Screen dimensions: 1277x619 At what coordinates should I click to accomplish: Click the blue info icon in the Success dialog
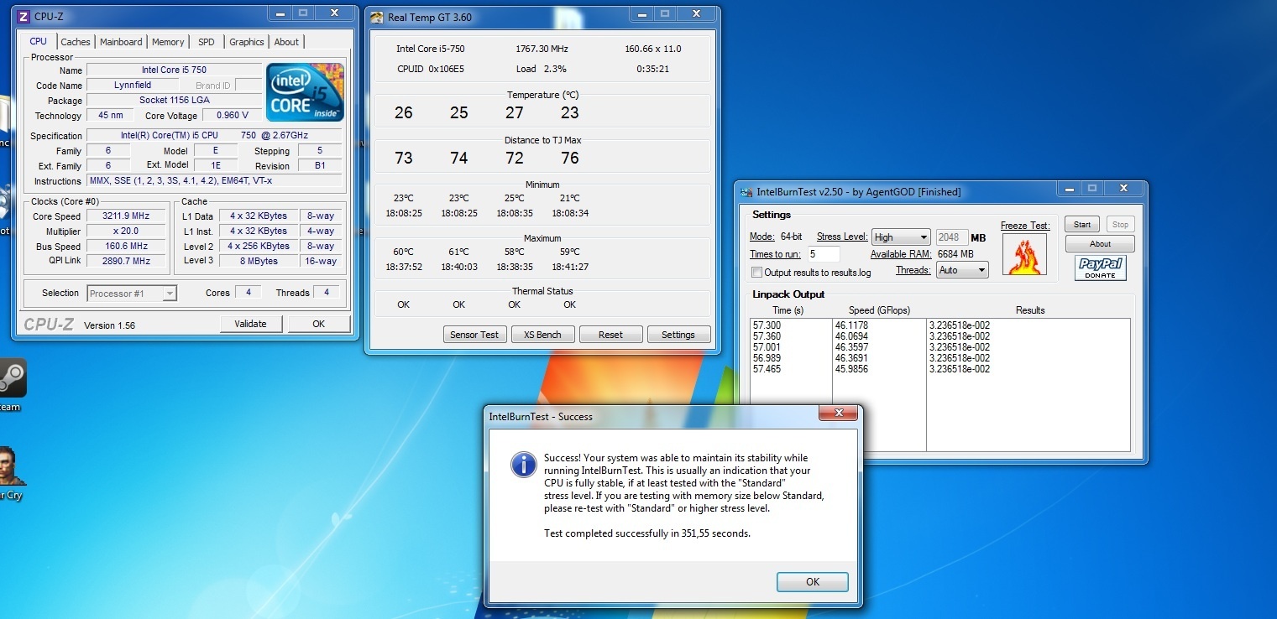(524, 465)
